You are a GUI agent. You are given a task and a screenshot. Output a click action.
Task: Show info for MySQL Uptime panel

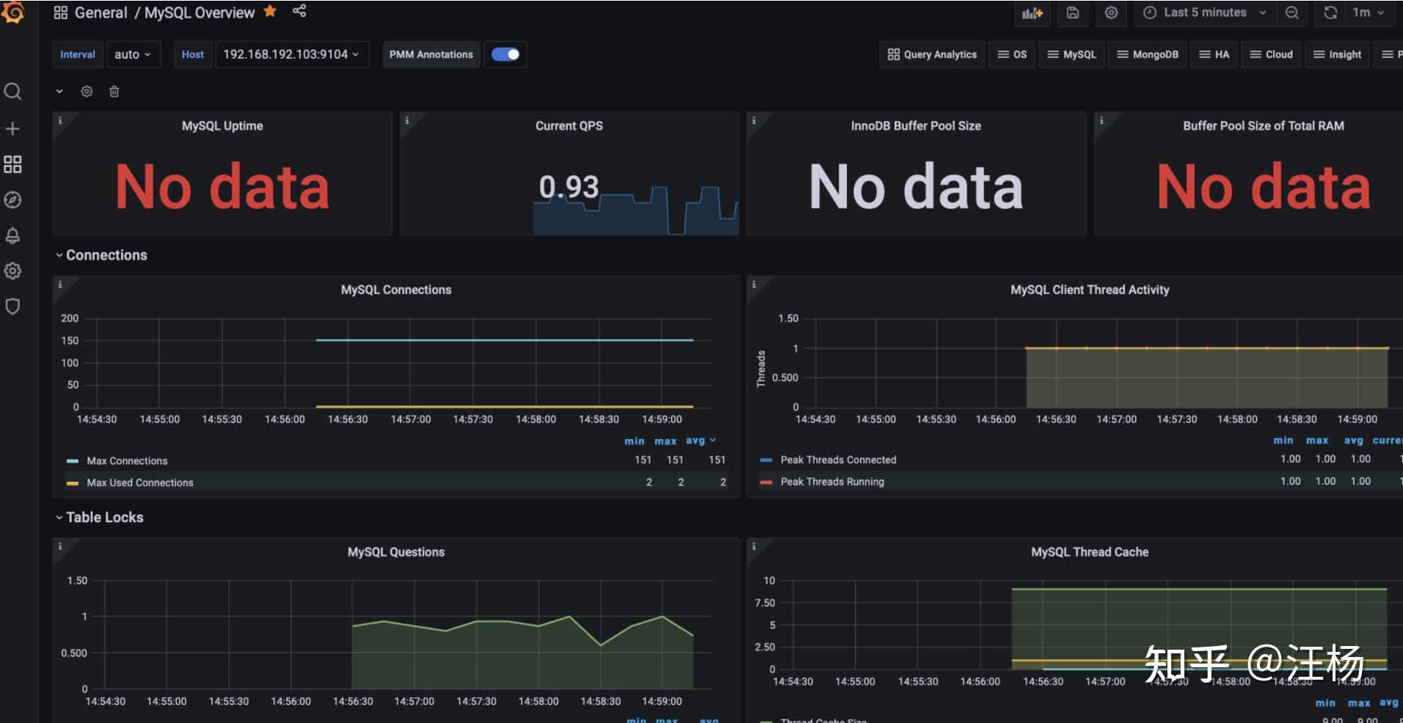(x=60, y=120)
